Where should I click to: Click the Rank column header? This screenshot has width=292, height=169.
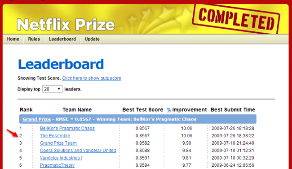click(x=26, y=110)
